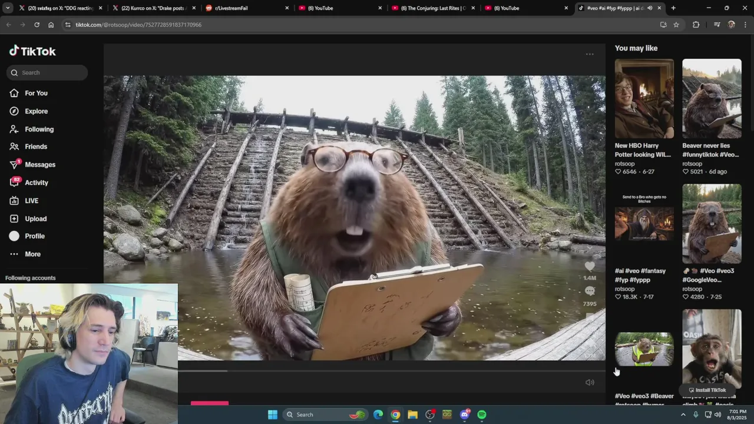Click the LIVE sidebar icon

[14, 201]
